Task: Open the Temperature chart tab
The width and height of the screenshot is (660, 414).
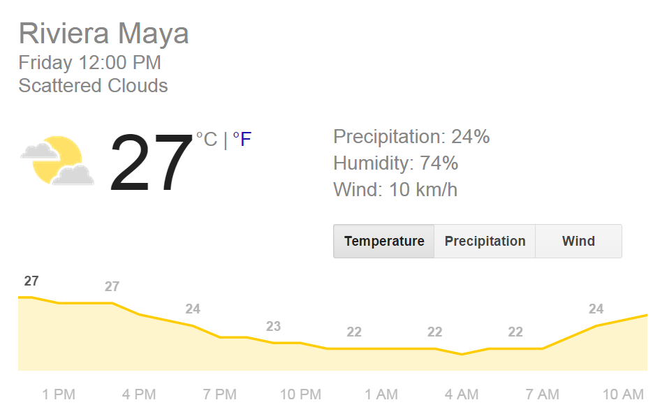Action: [x=384, y=242]
